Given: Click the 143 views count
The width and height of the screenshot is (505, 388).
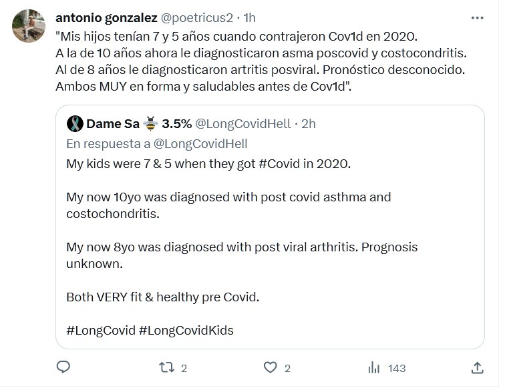Looking at the screenshot, I should [x=397, y=368].
